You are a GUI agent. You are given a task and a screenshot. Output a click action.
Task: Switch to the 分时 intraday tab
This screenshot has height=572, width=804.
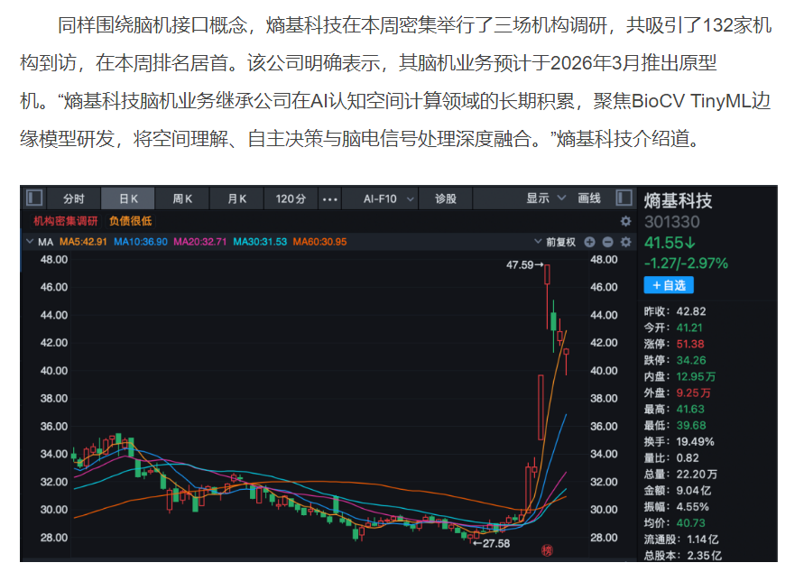click(x=73, y=198)
